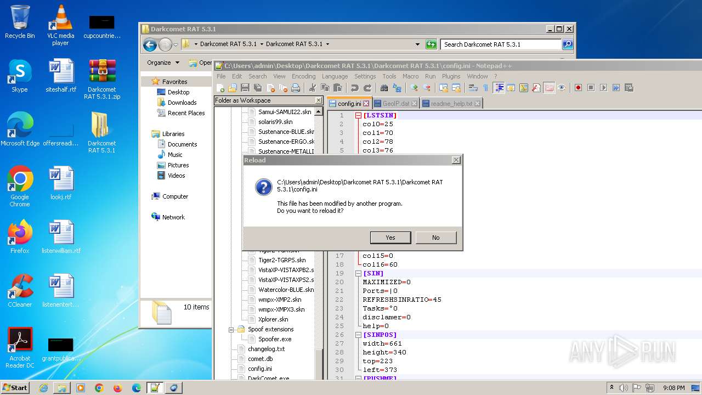Toggle the Word wrap toolbar icon
Image resolution: width=702 pixels, height=395 pixels.
(473, 88)
